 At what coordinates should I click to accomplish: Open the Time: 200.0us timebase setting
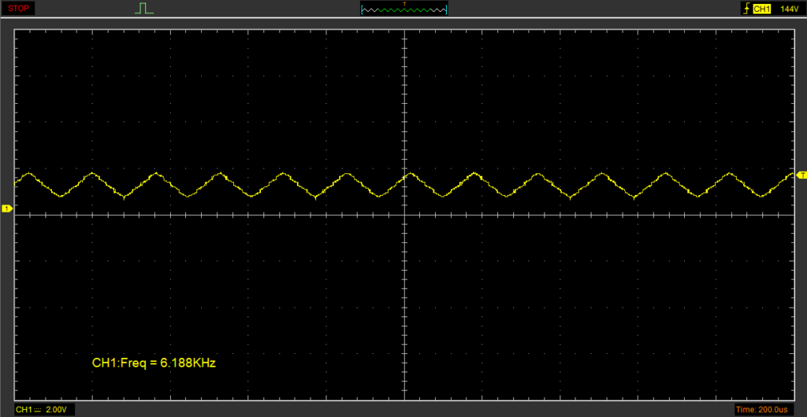762,410
